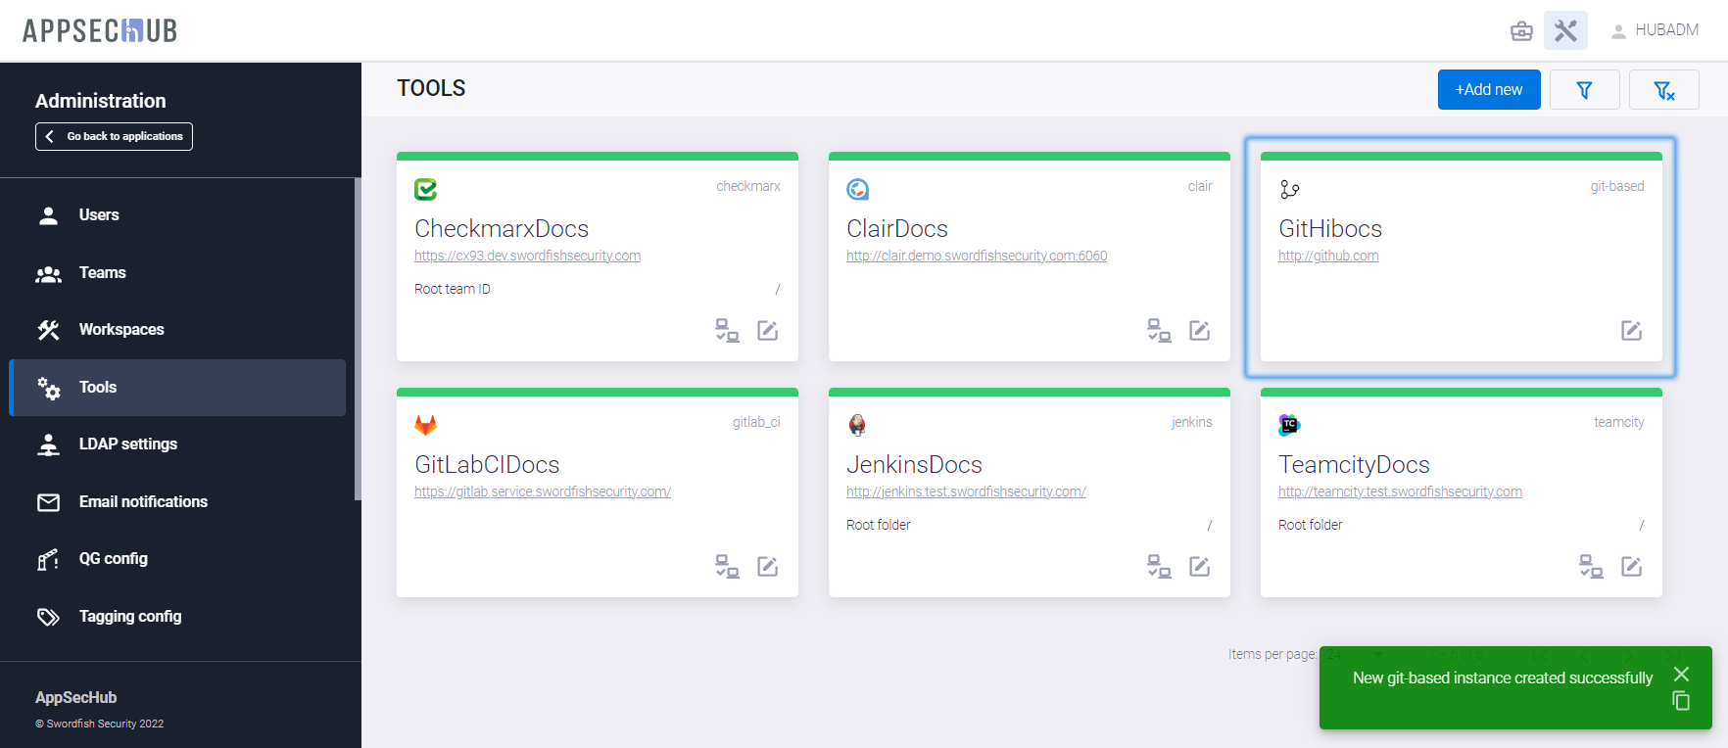Click the sidebar vertical scrollbar
This screenshot has width=1728, height=748.
358,338
